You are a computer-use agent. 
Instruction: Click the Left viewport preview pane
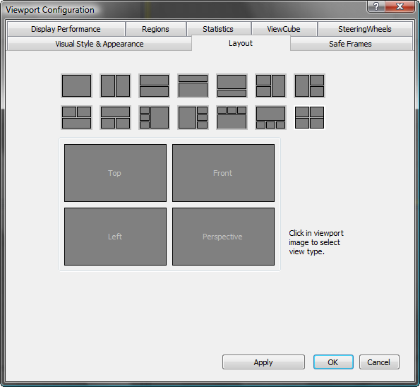116,237
